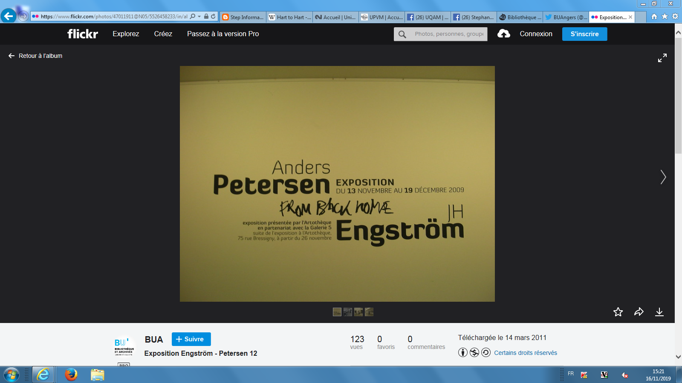Open the Windows Start button
The height and width of the screenshot is (383, 682).
[11, 374]
